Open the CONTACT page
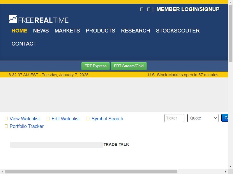This screenshot has height=174, width=233. pos(24,44)
